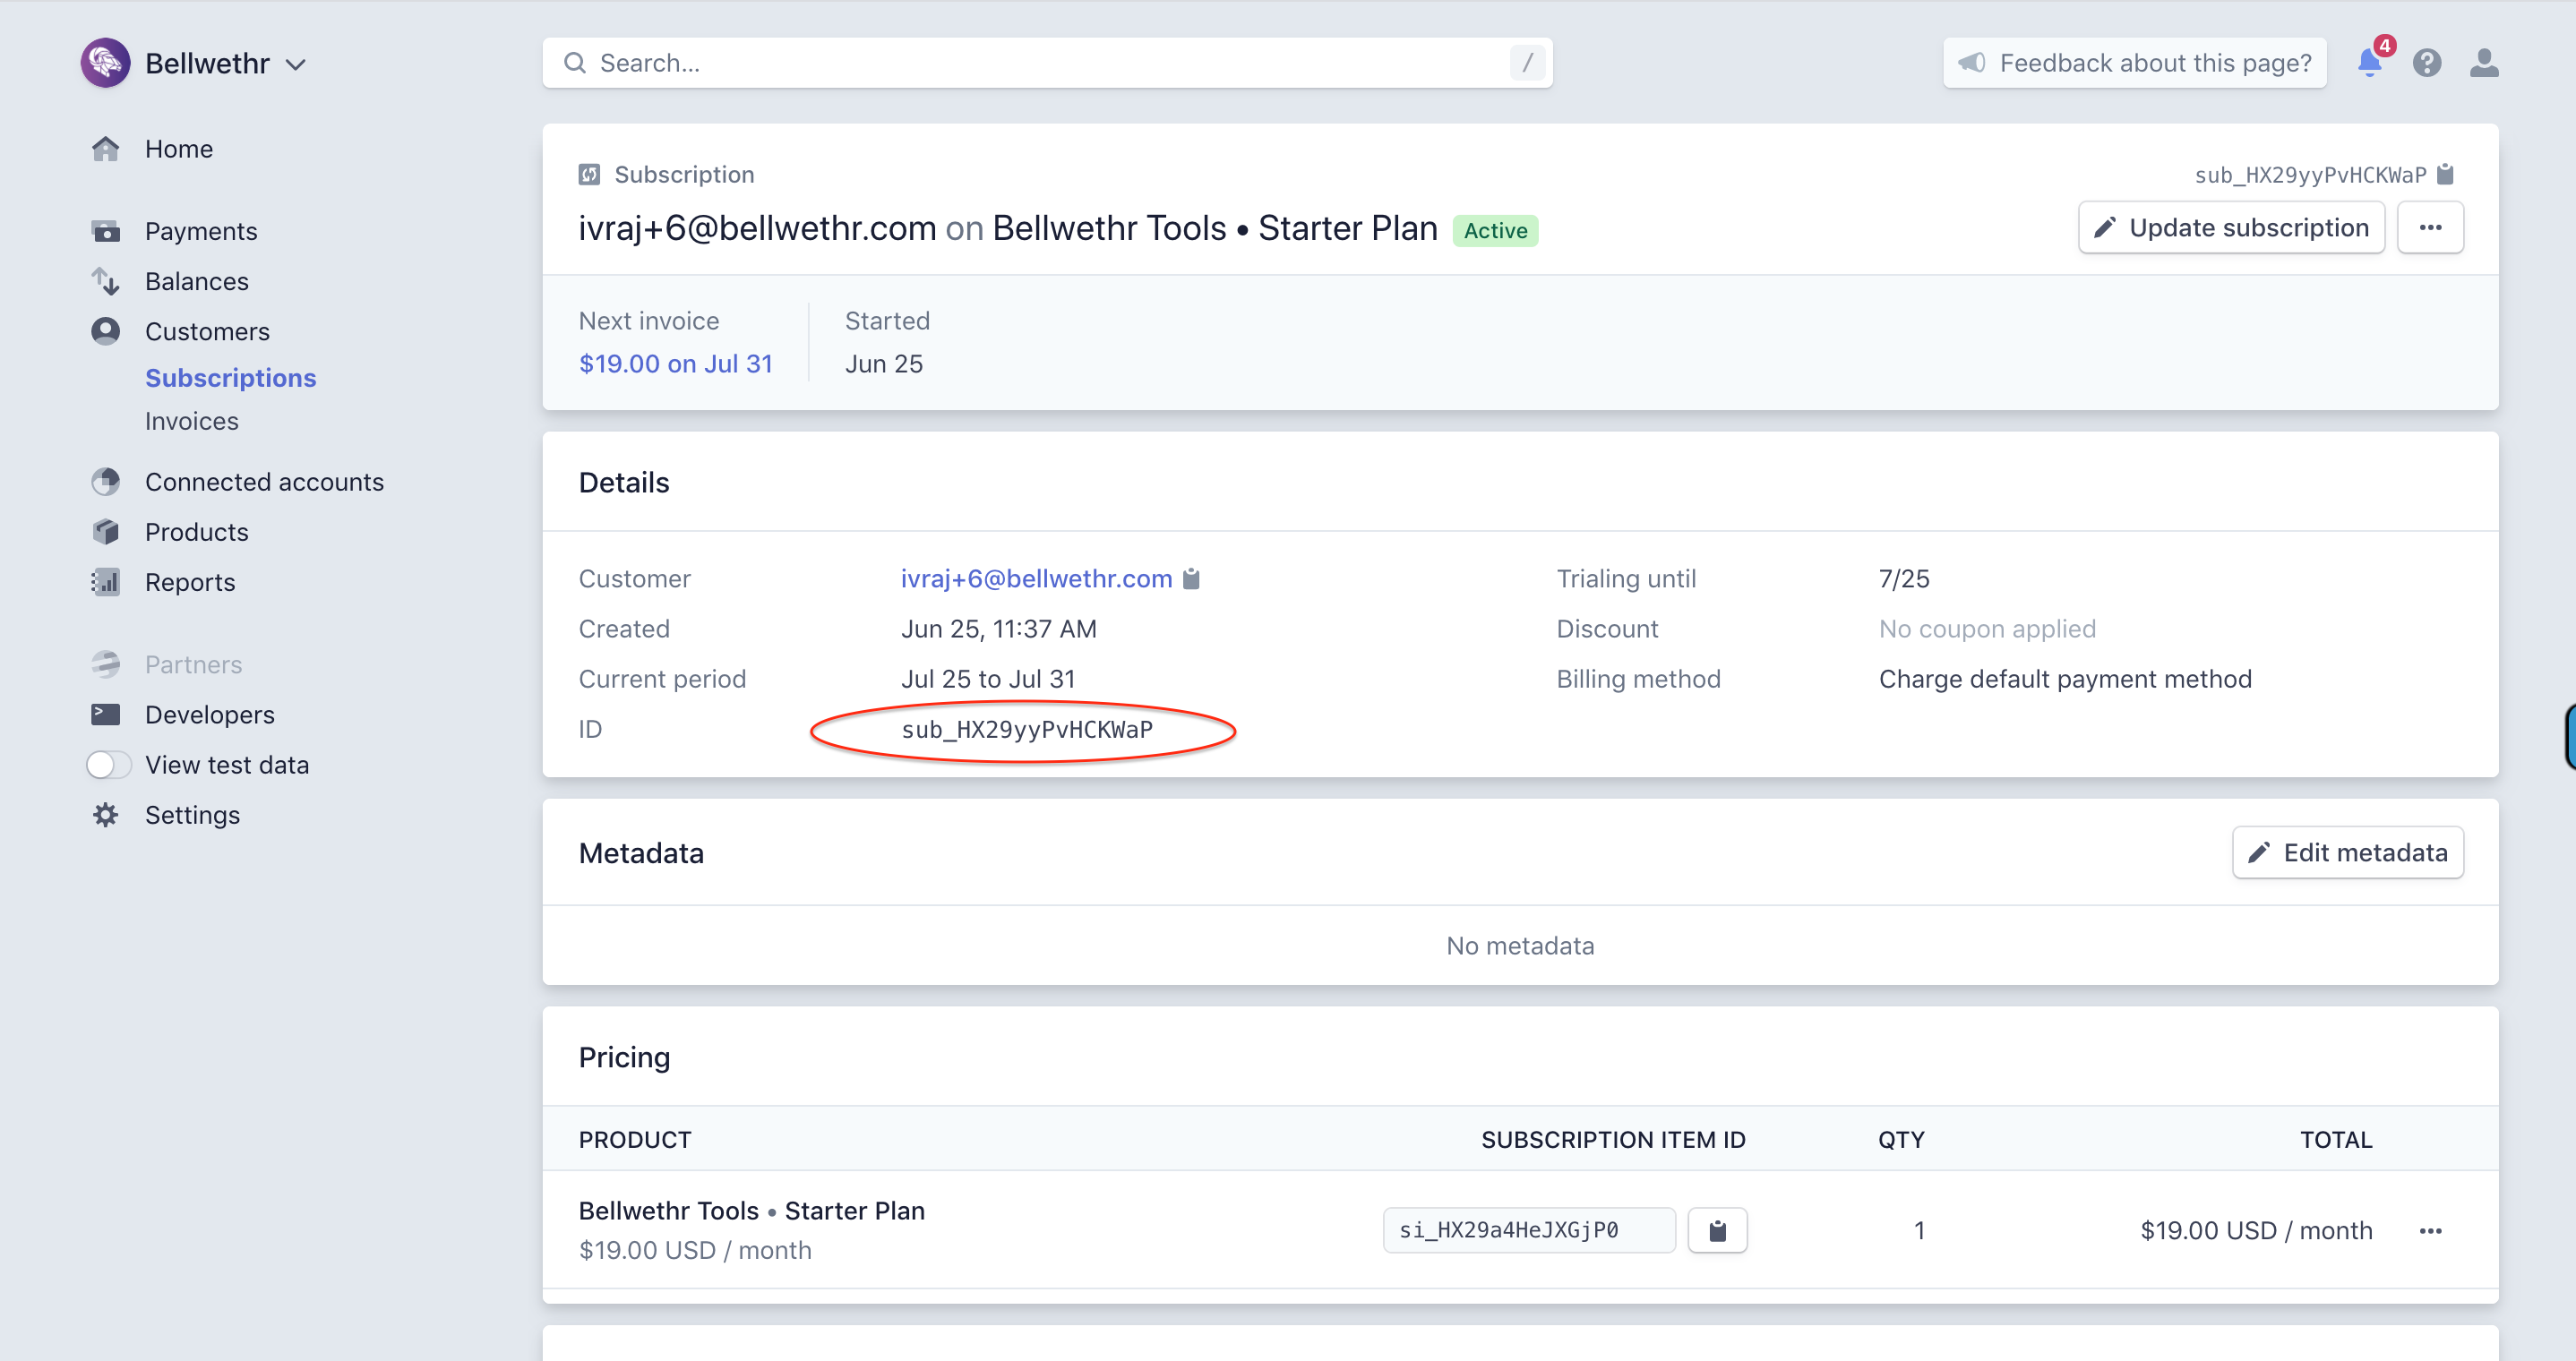Click the Payments sidebar icon
Image resolution: width=2576 pixels, height=1361 pixels.
[106, 230]
